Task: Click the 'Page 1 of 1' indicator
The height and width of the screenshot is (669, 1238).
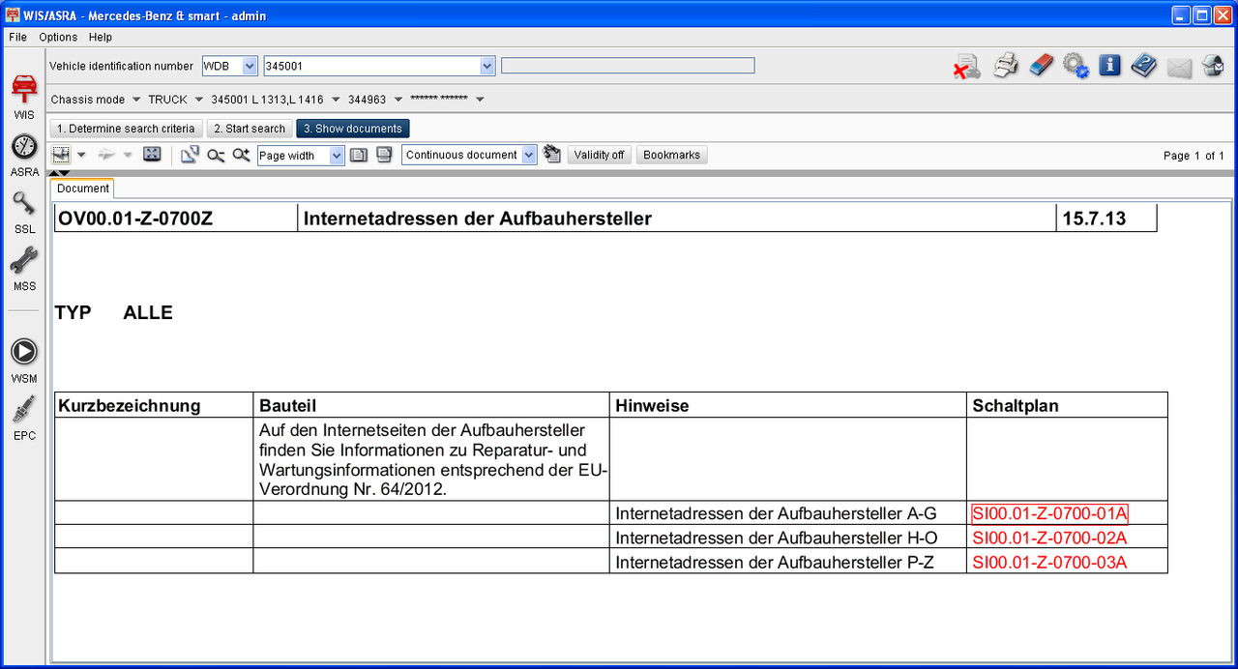Action: point(1194,156)
